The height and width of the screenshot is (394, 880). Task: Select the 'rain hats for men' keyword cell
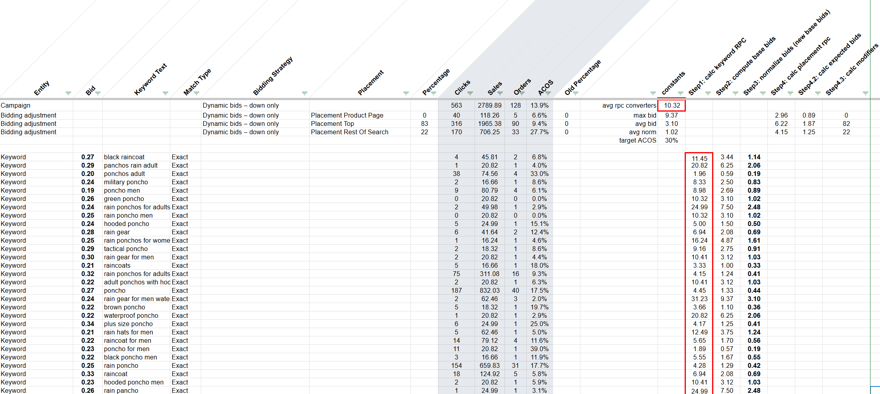click(x=136, y=332)
